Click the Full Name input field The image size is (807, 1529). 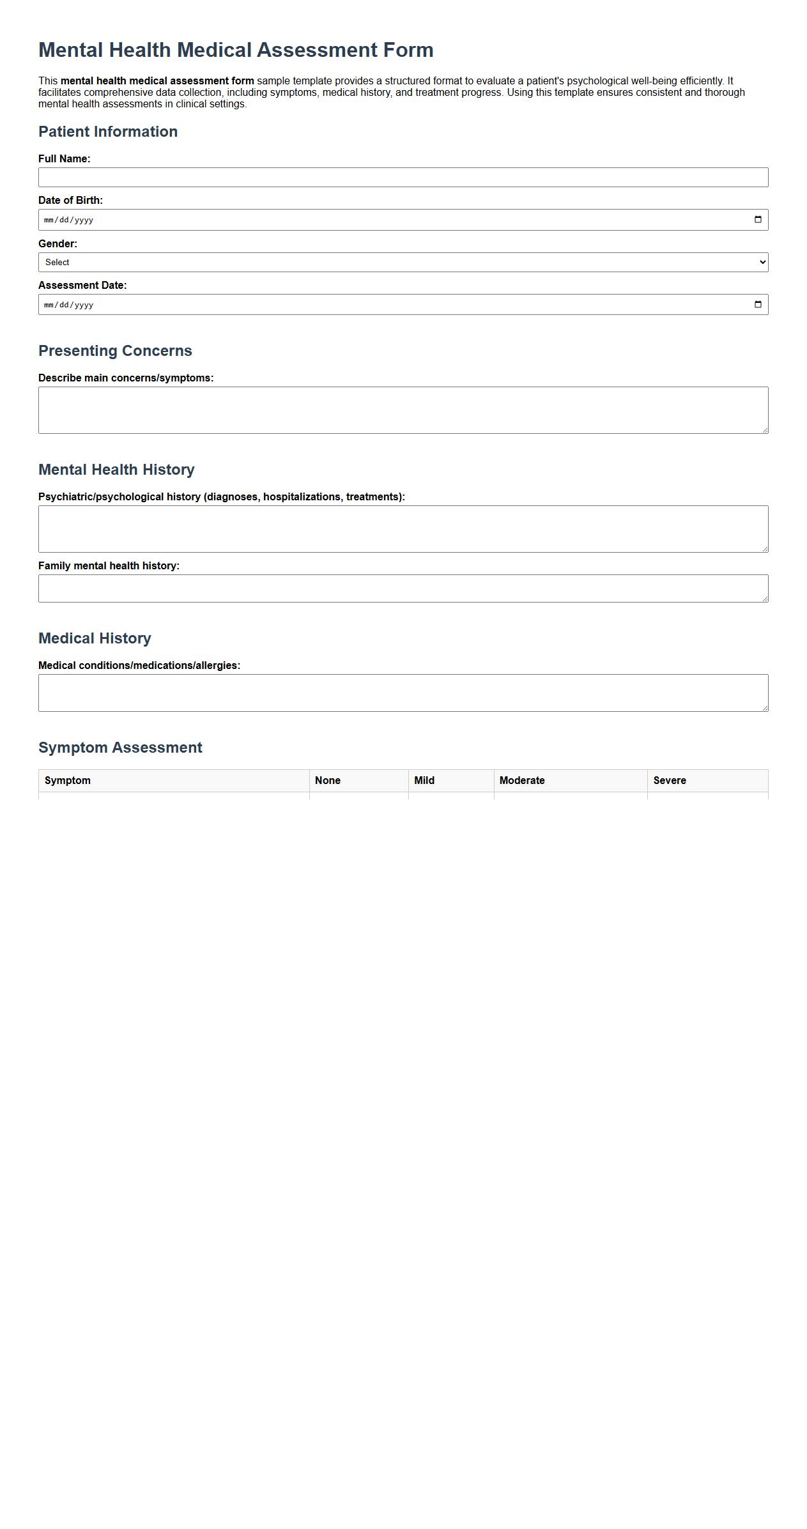coord(403,176)
